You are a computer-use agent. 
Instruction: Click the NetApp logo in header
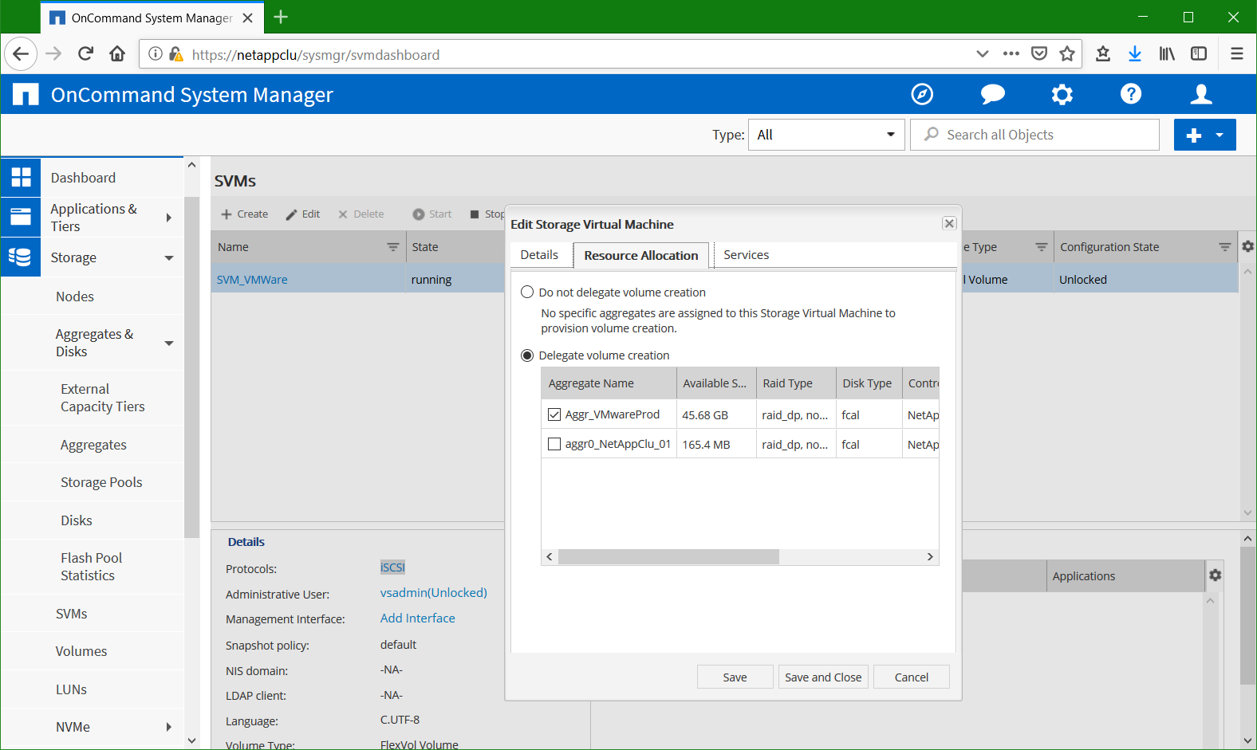[26, 94]
